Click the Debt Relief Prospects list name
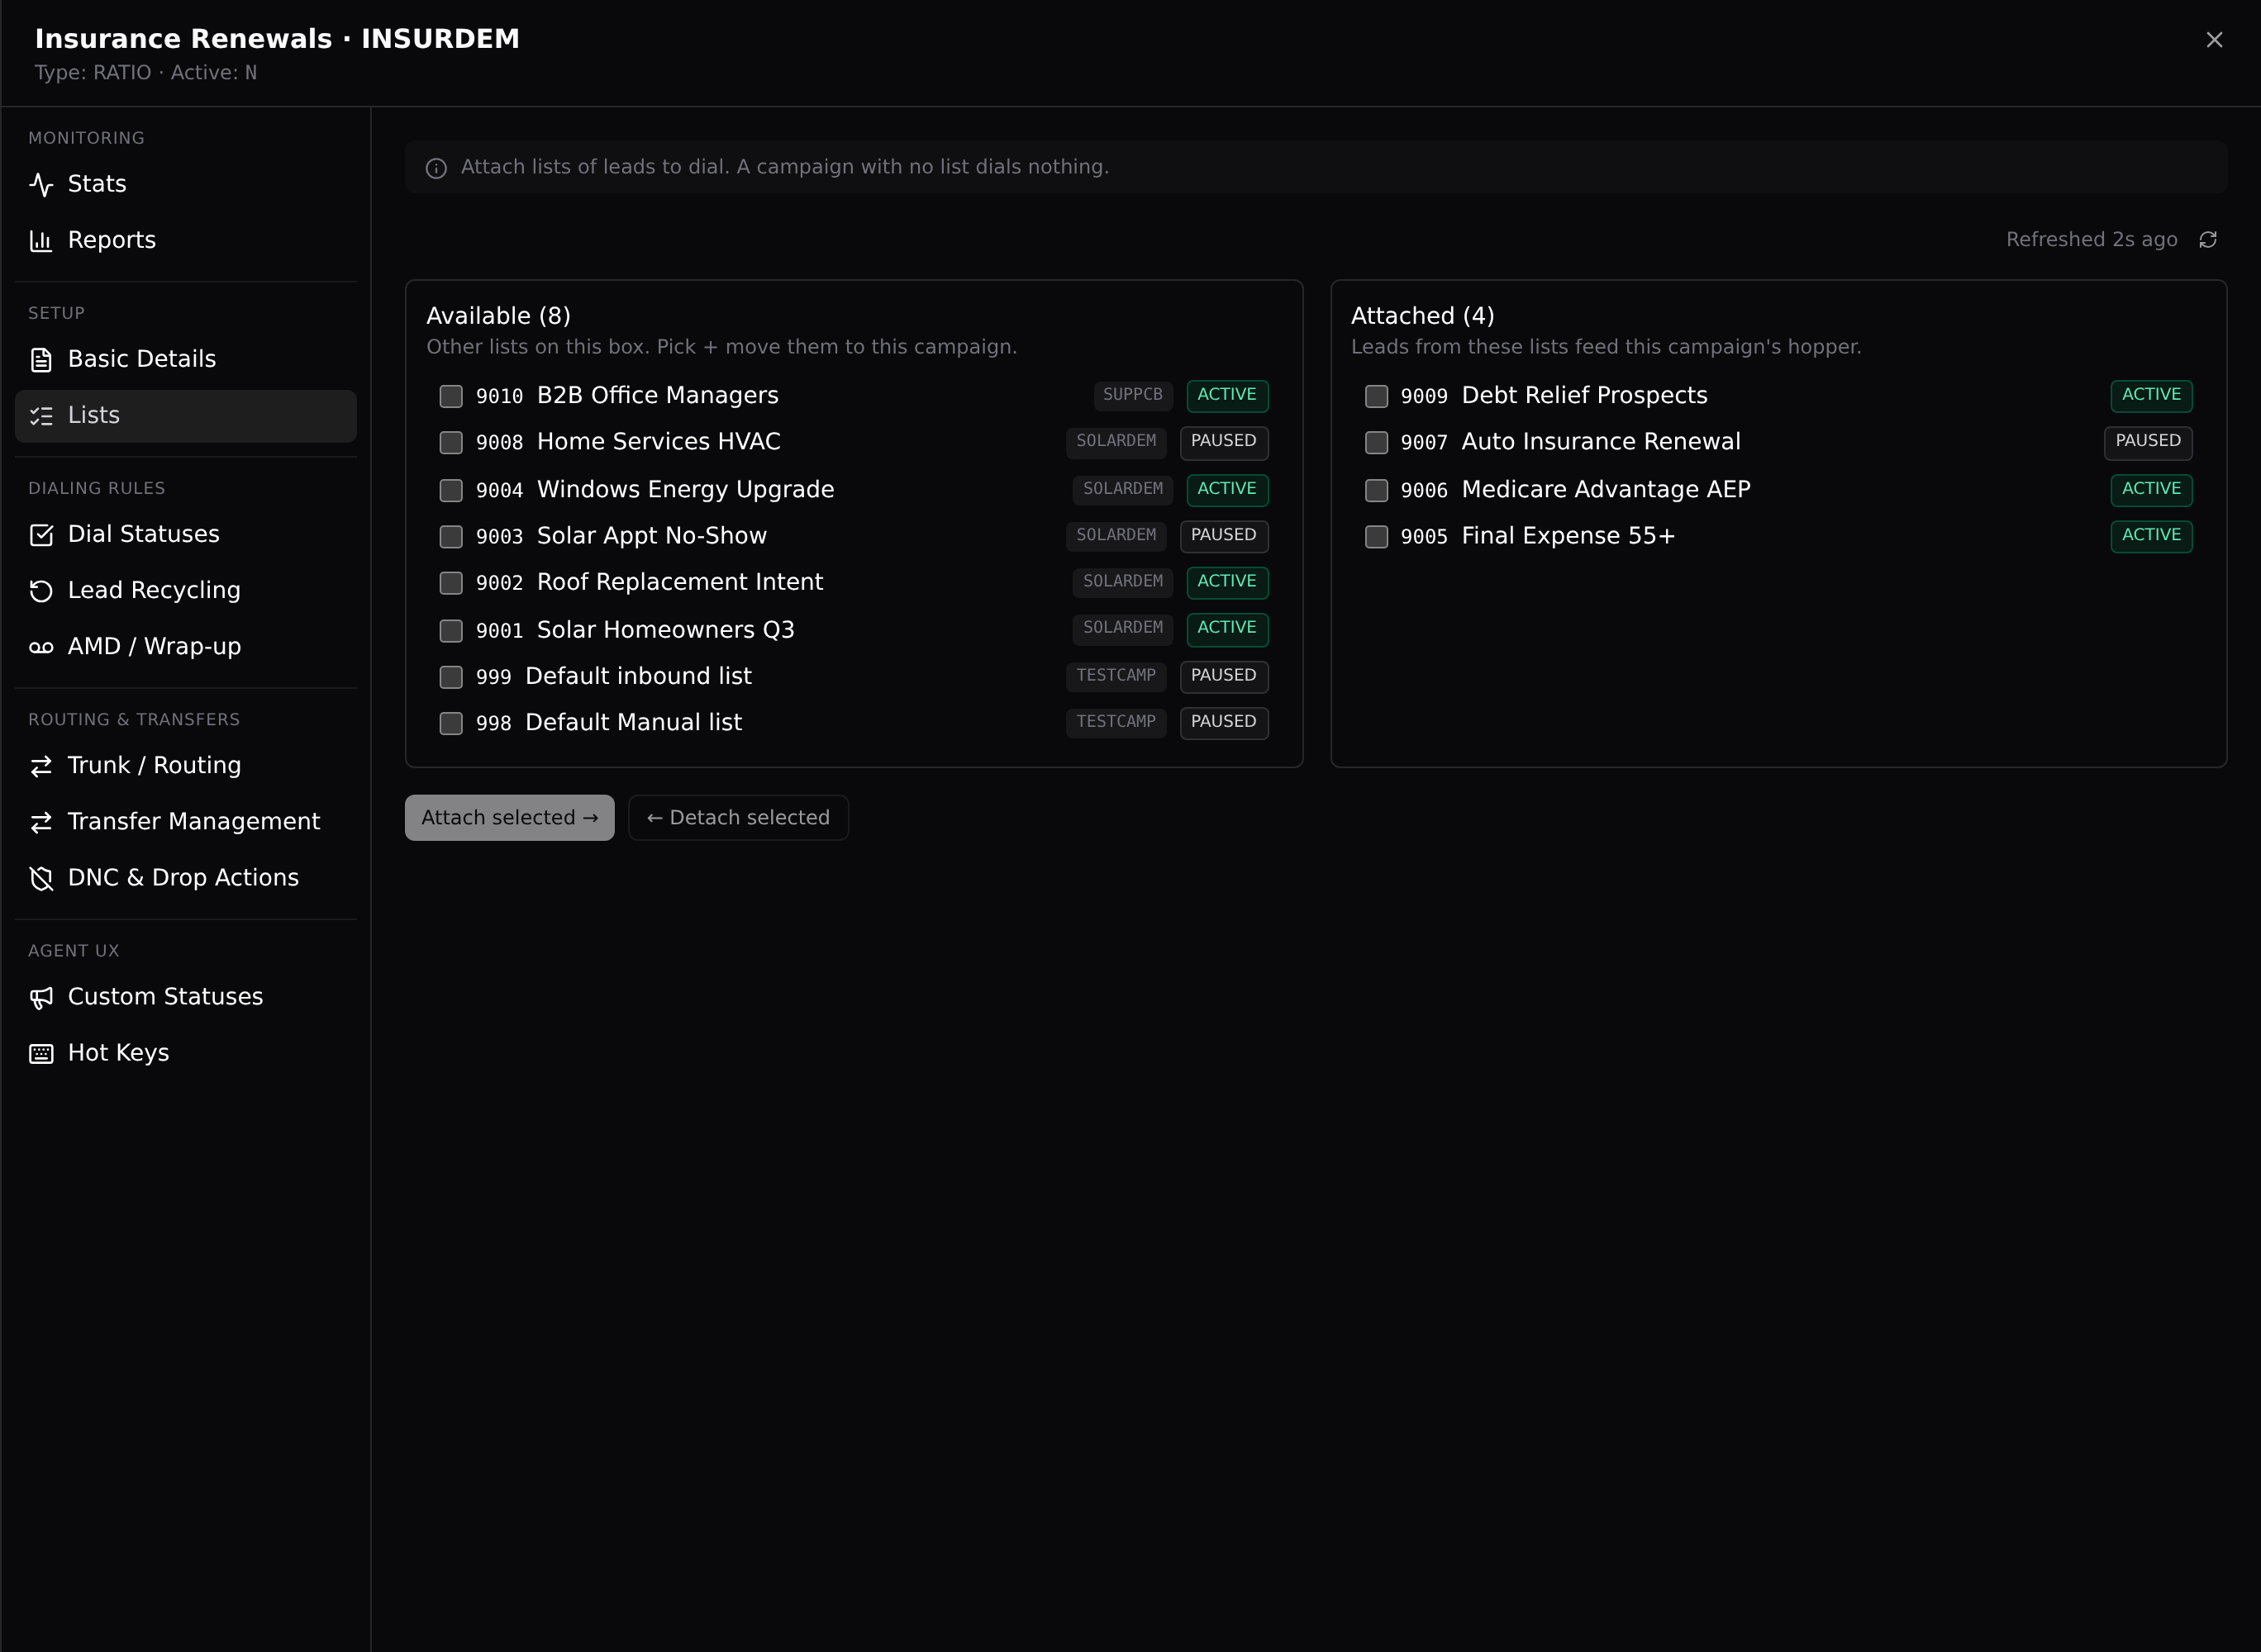 tap(1583, 395)
